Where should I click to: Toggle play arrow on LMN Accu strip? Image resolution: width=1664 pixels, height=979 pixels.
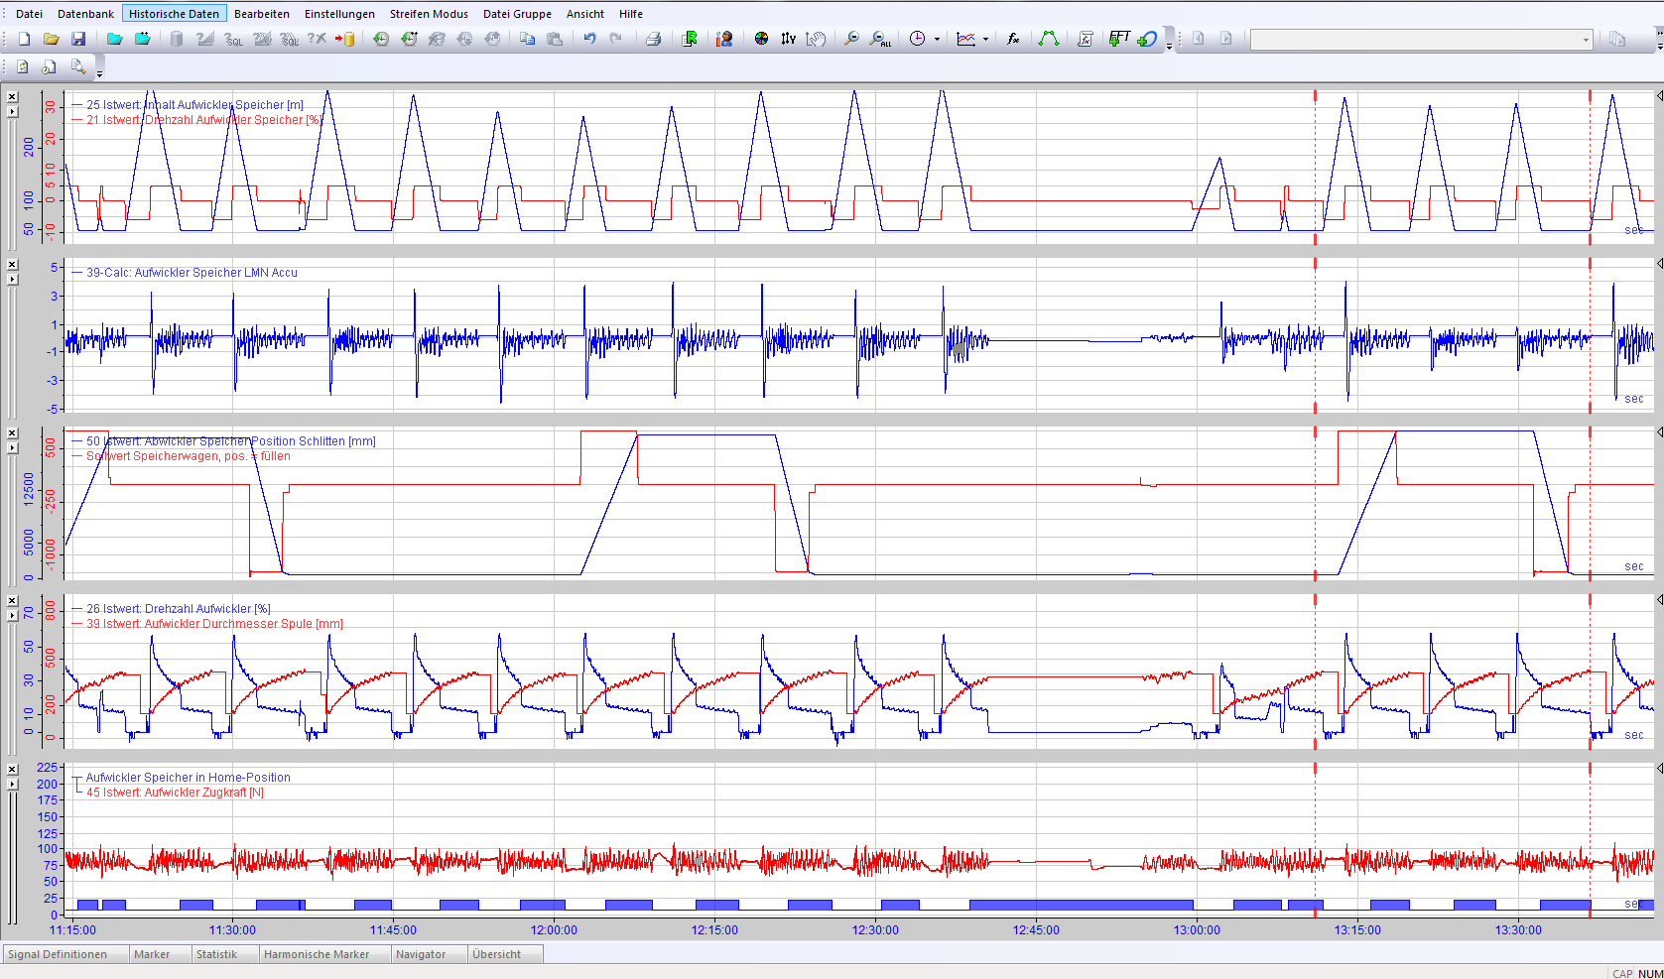pyautogui.click(x=12, y=280)
